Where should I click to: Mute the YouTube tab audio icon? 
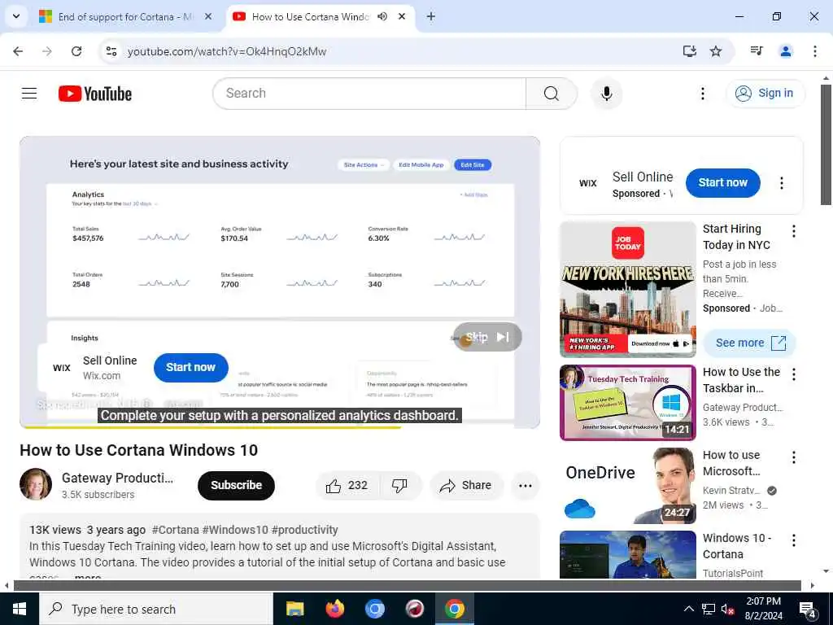click(x=382, y=16)
